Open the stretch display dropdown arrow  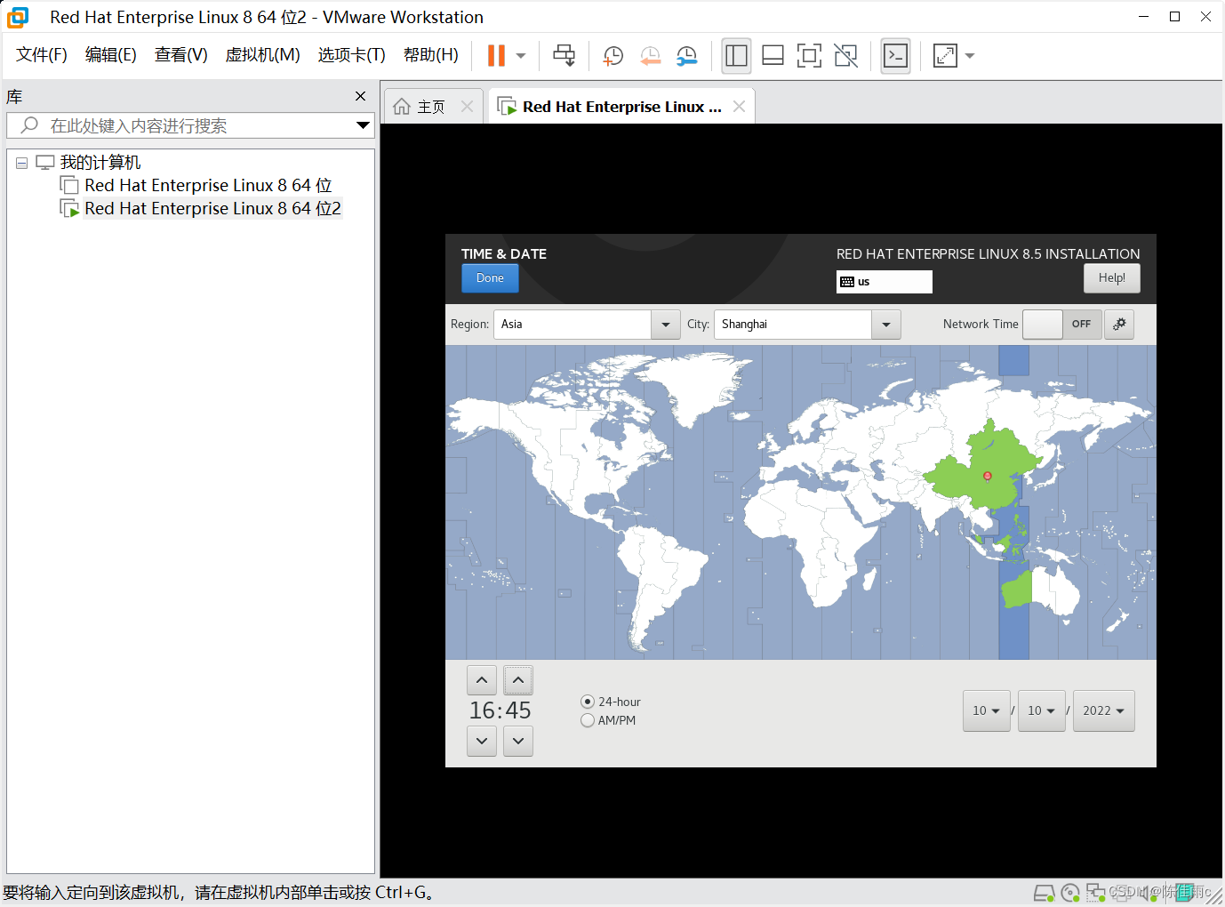970,56
